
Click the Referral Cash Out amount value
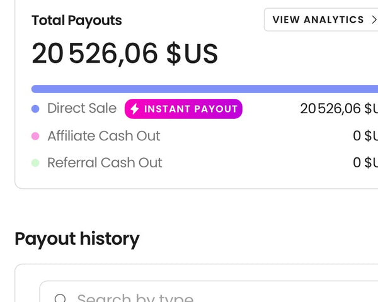[x=365, y=163]
